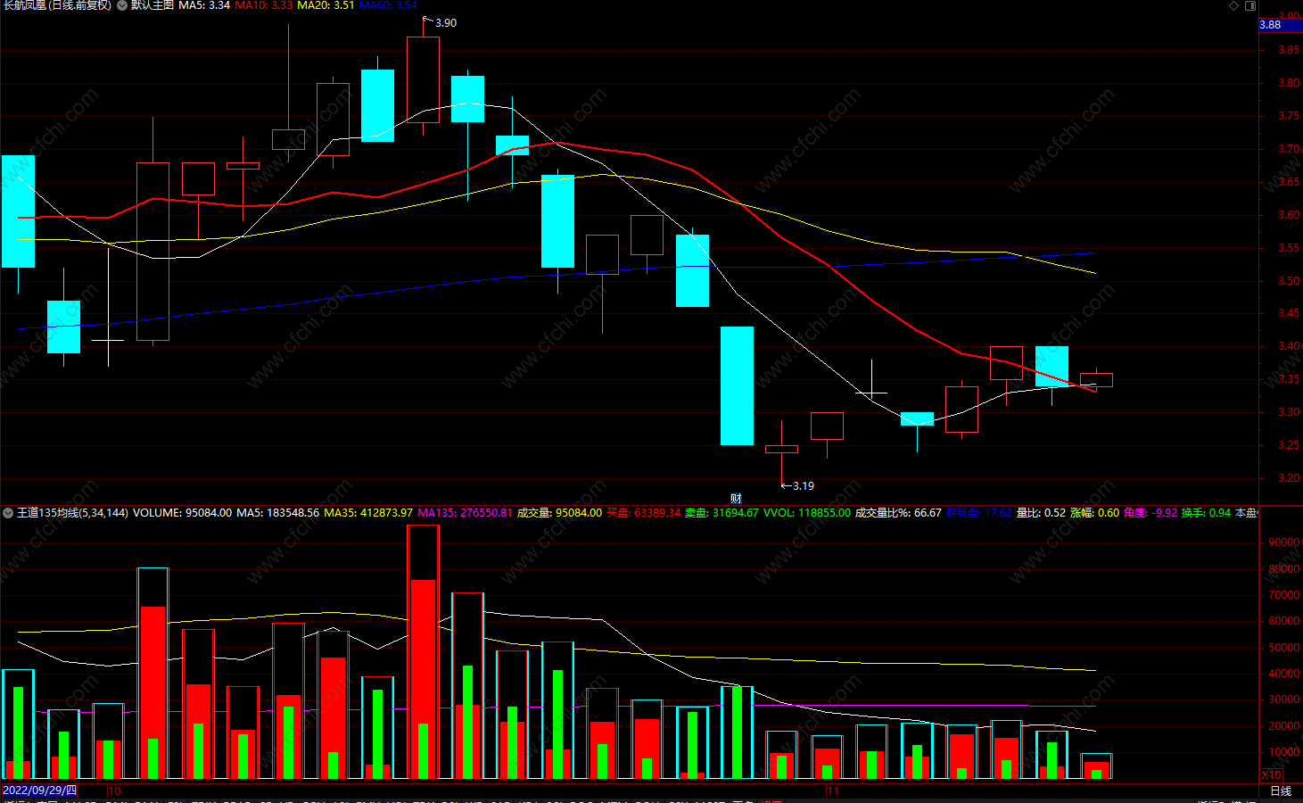Click the VVOL: 118855.00 readout
The width and height of the screenshot is (1303, 803).
click(807, 513)
